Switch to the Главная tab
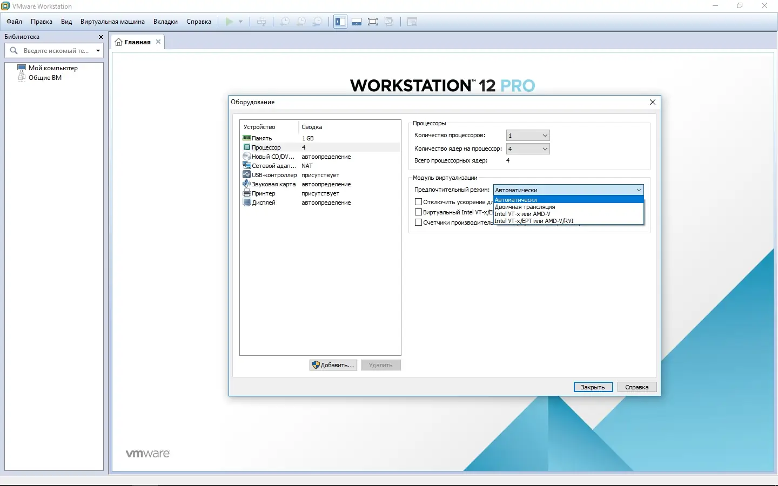 [137, 42]
